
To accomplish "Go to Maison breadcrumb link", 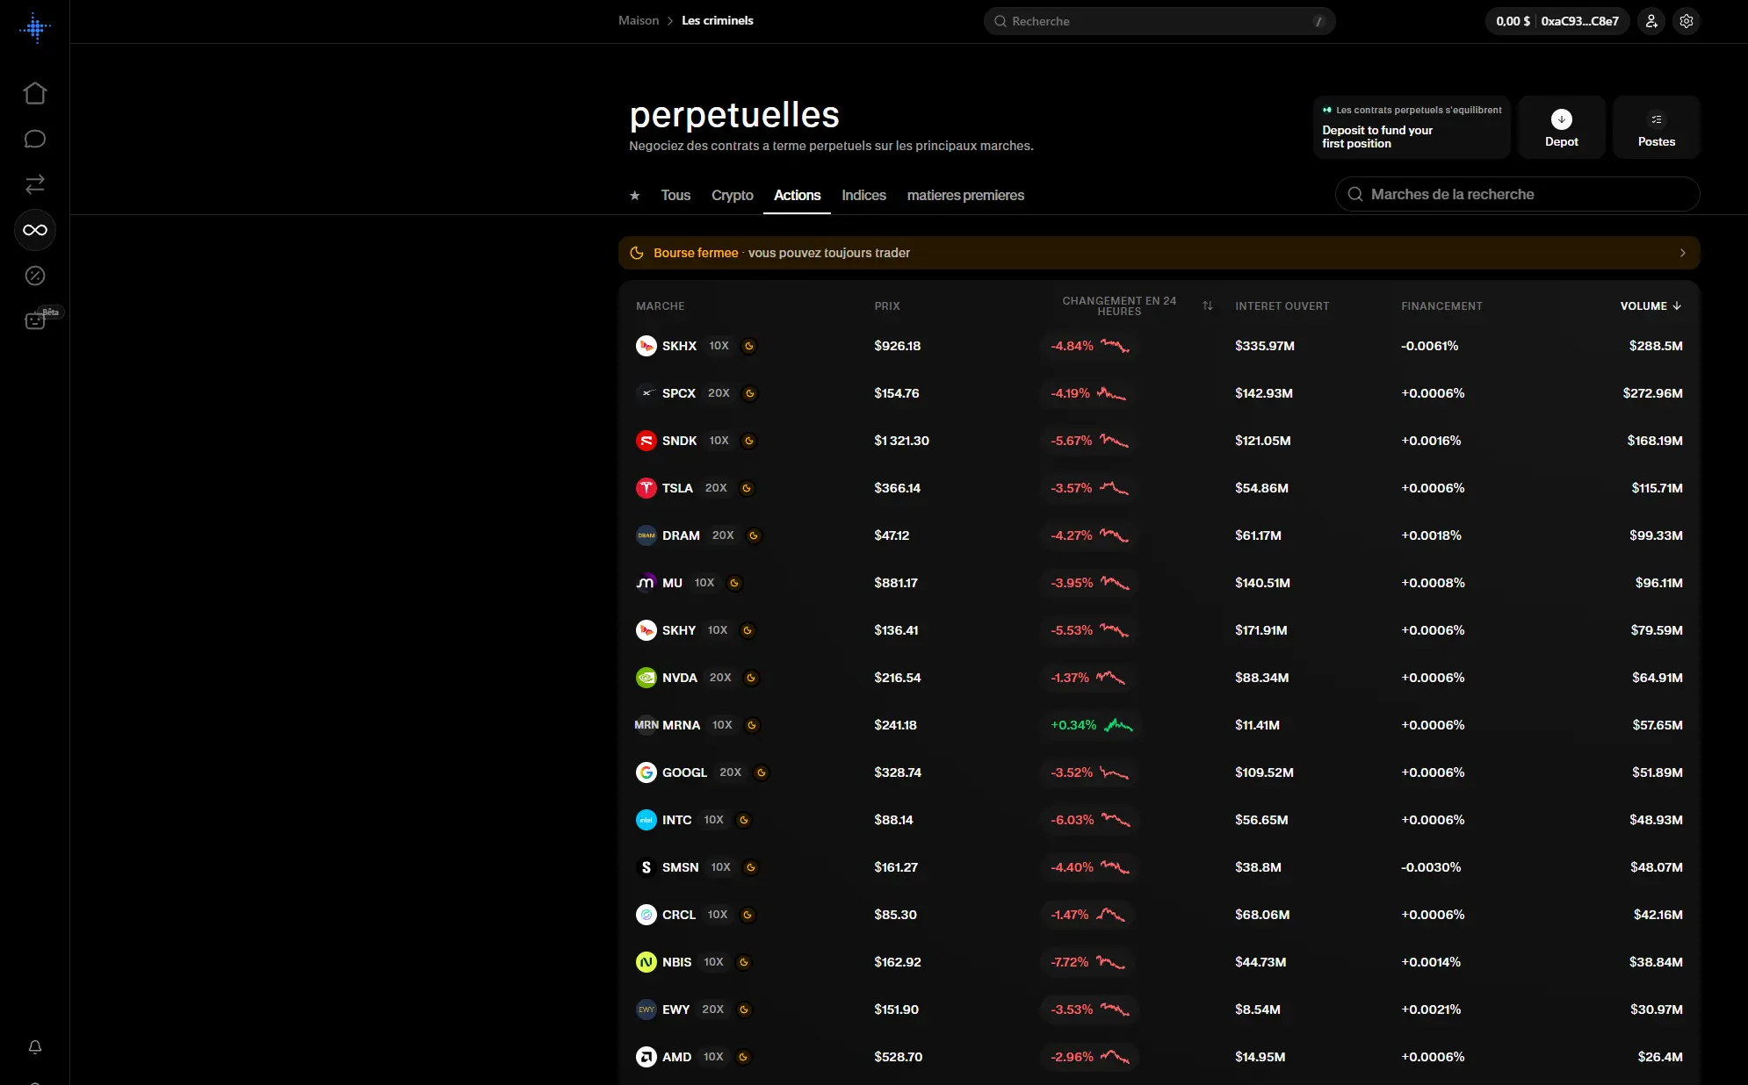I will [x=639, y=20].
